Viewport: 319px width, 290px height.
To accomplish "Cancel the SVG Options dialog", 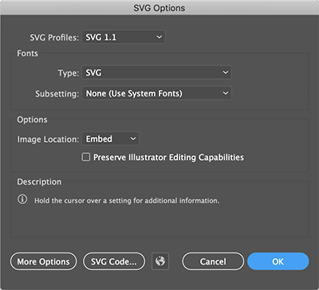I will click(213, 261).
